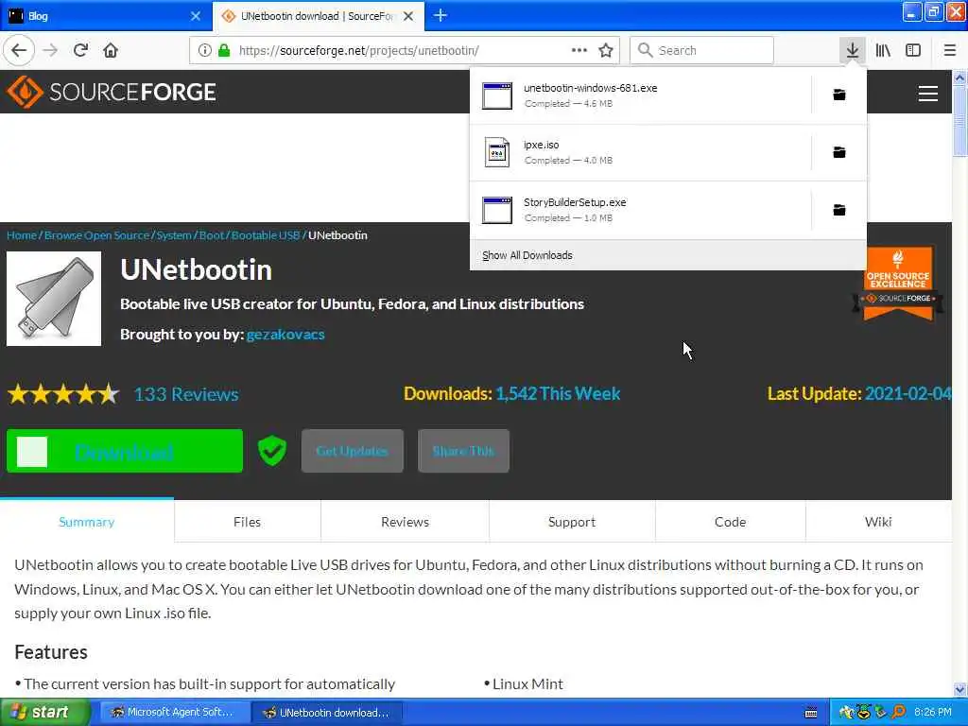Open downloaded ipxe.iso entry
The image size is (968, 726).
pos(640,152)
